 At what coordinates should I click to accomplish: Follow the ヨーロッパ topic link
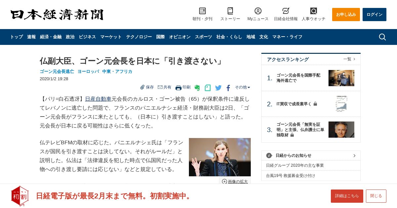(88, 71)
